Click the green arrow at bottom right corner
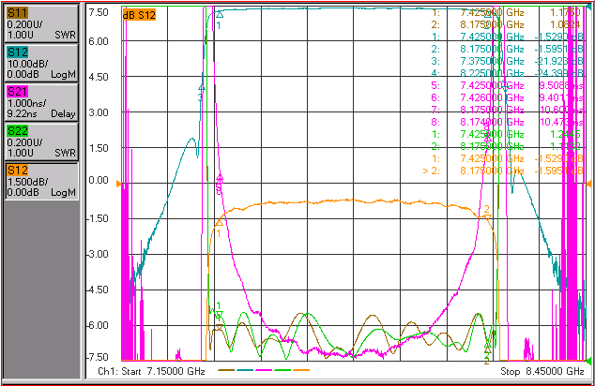This screenshot has height=386, width=595. pos(588,361)
